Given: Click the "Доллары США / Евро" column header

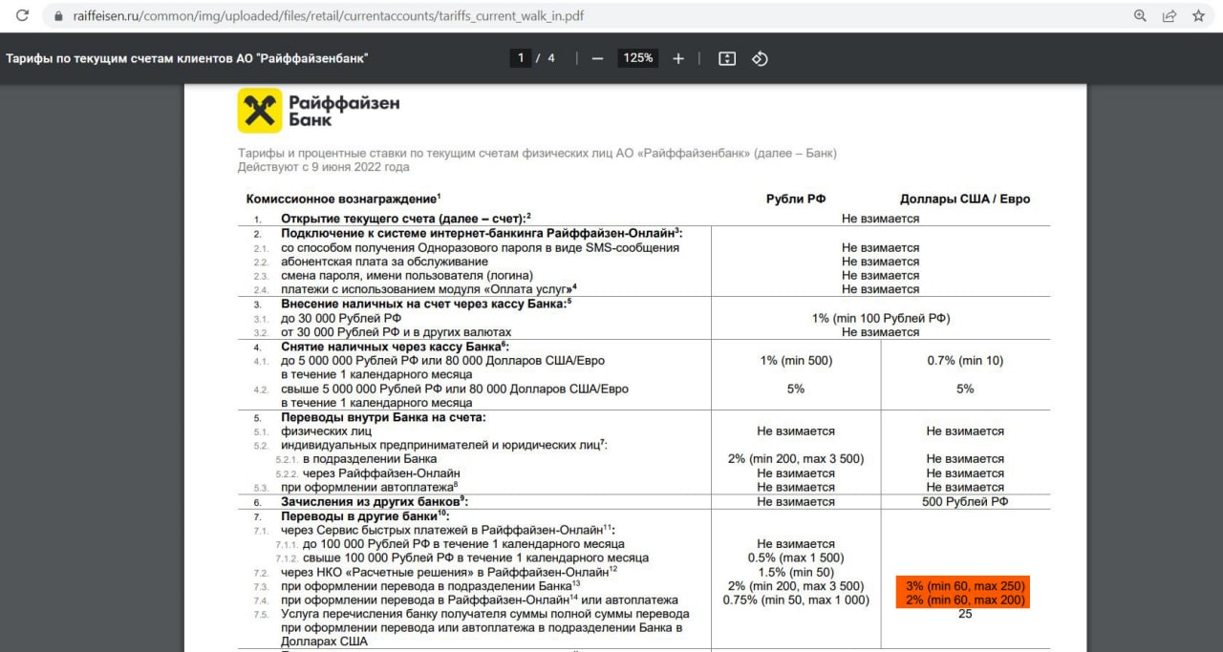Looking at the screenshot, I should pos(965,200).
